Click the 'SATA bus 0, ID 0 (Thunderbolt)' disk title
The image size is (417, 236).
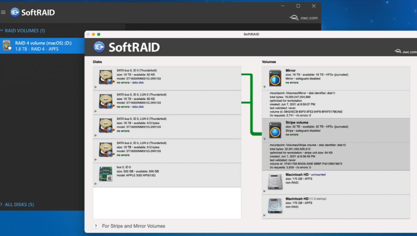[x=137, y=70]
